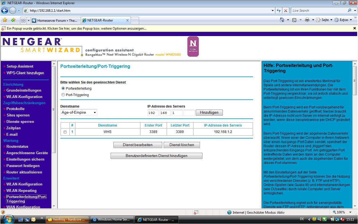Close the NETGEAR-Router tab
358x224 pixels.
(127, 20)
